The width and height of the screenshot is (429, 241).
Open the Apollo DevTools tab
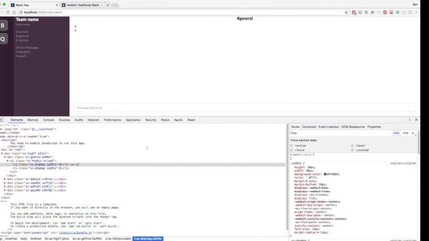click(x=178, y=120)
